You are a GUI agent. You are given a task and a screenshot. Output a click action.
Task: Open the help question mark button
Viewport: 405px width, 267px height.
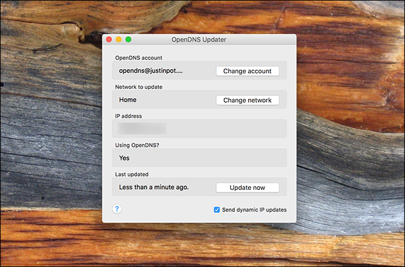click(x=117, y=208)
